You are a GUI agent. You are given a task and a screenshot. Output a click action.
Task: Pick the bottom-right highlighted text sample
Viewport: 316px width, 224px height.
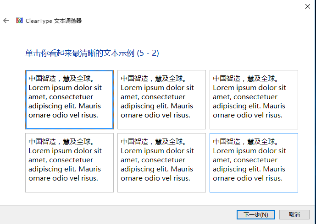tap(254, 163)
